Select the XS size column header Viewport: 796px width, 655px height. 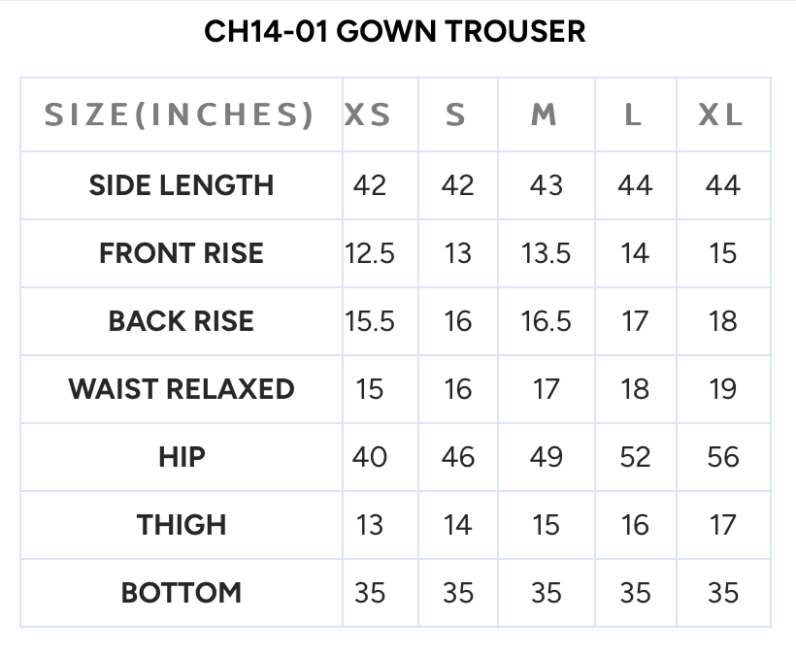tap(369, 115)
